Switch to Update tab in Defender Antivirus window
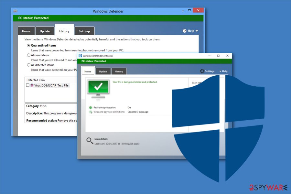291x194 pixels. click(x=103, y=71)
